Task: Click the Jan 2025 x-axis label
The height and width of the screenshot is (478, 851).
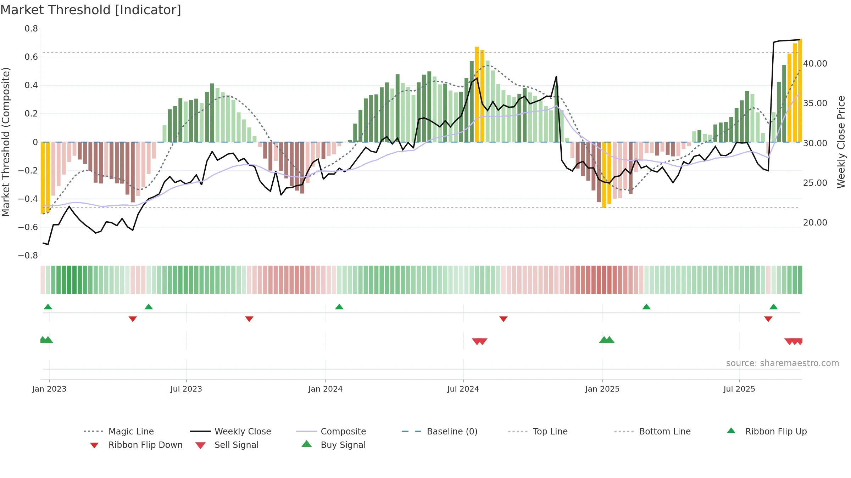Action: coord(602,389)
